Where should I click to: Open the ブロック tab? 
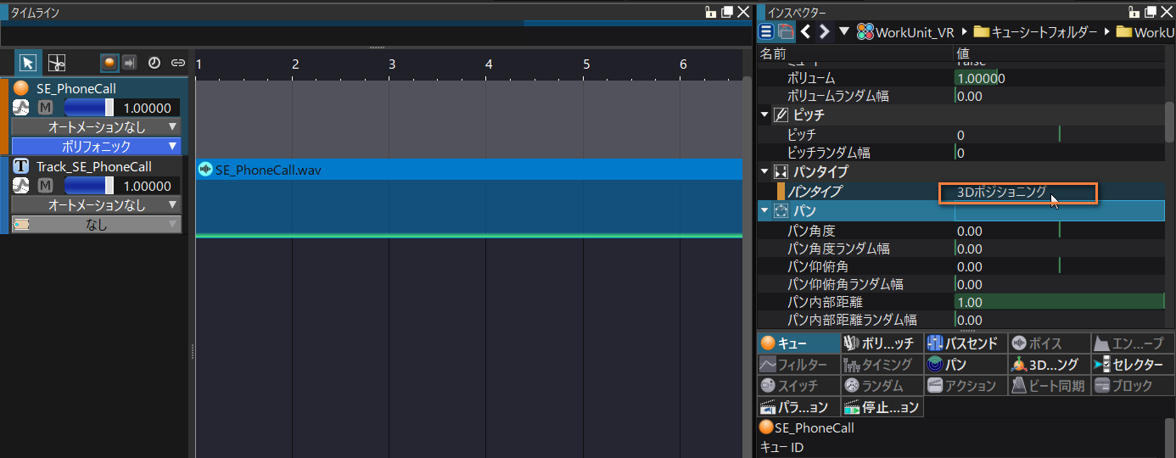[1131, 386]
